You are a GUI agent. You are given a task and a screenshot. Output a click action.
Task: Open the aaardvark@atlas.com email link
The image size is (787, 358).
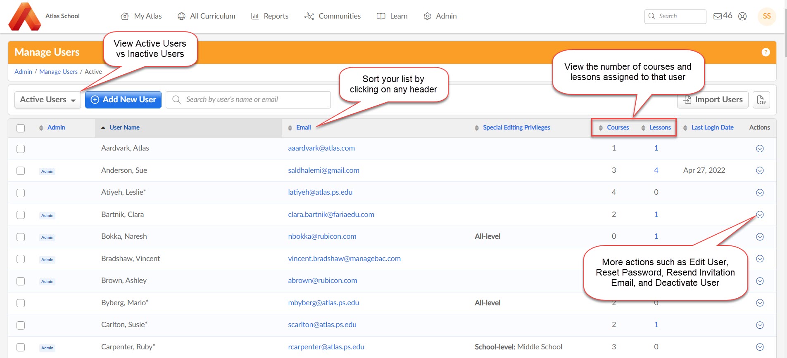[321, 148]
